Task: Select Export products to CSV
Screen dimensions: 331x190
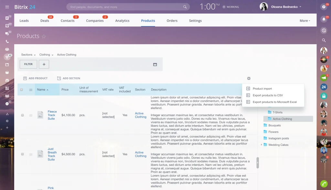Action: point(268,95)
